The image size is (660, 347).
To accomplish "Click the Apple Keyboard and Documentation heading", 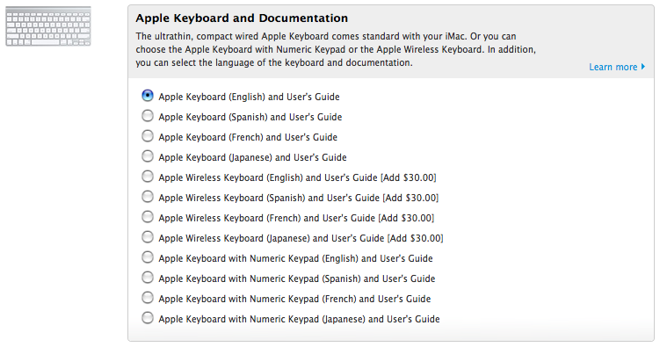I will pyautogui.click(x=242, y=18).
